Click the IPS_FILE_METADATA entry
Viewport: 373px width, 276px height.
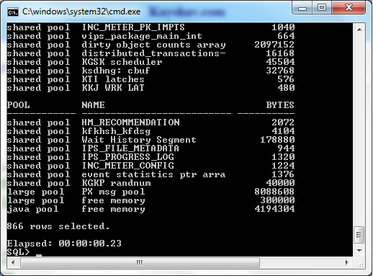130,148
